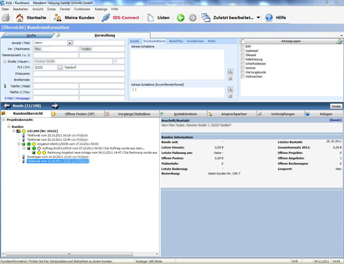Select the Telefonat vom 20.10.2011 row
This screenshot has height=264, width=344.
pyautogui.click(x=57, y=140)
